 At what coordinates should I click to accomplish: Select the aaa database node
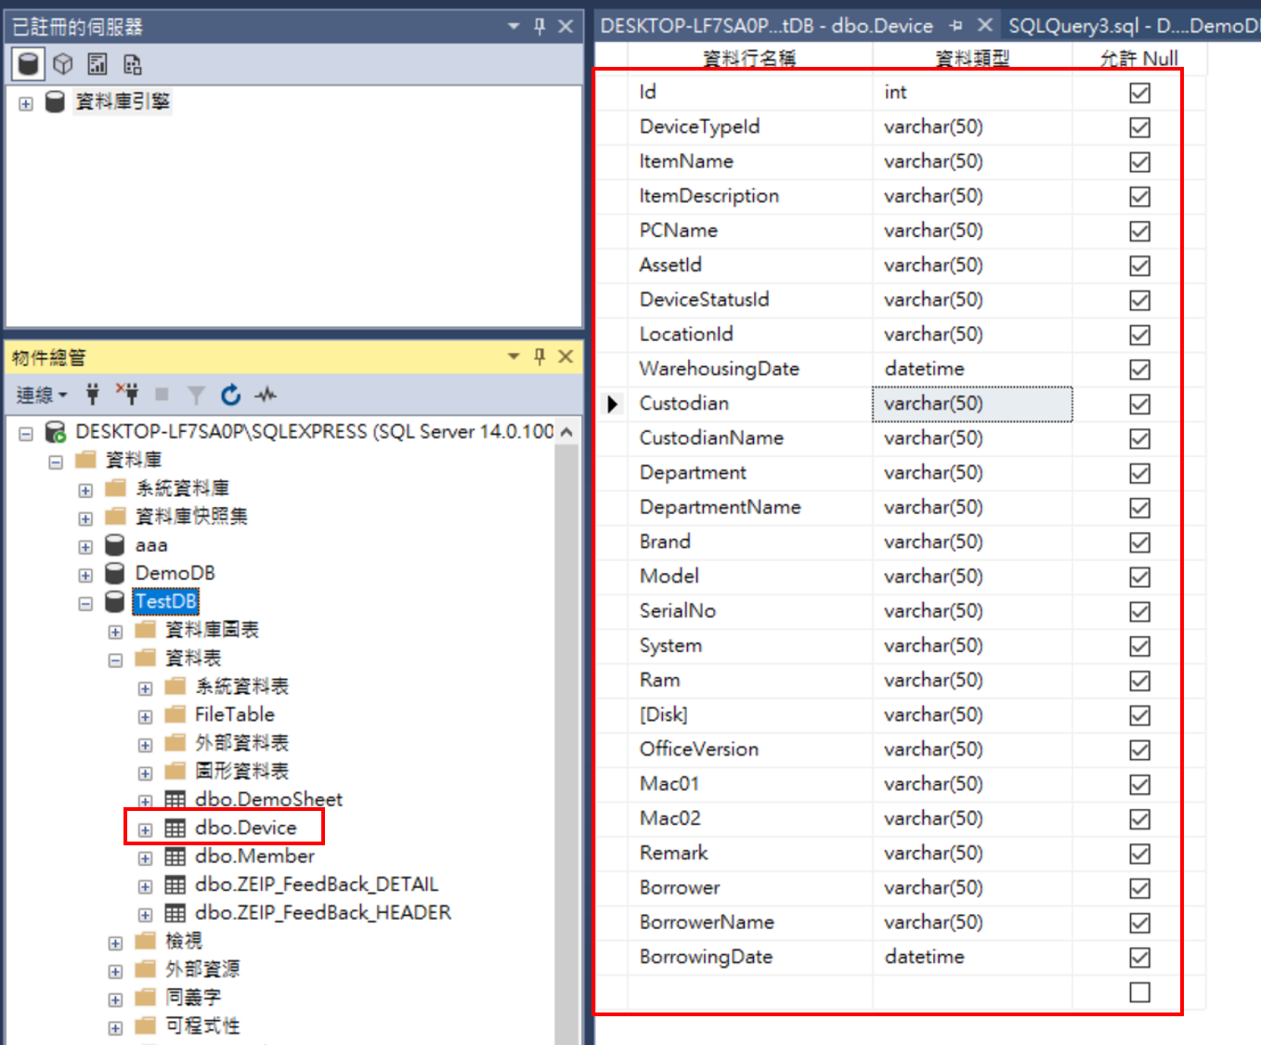point(151,544)
